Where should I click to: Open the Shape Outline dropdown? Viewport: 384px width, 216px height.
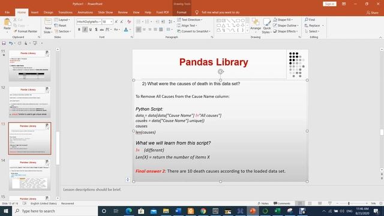tap(286, 25)
